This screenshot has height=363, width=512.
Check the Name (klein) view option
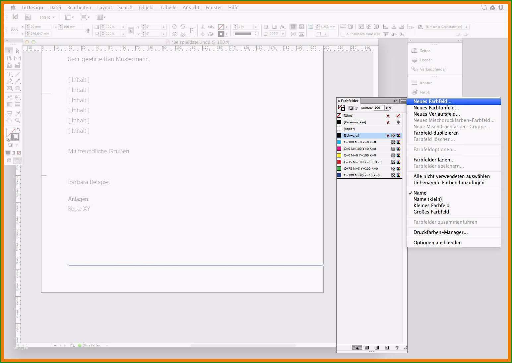pos(427,199)
